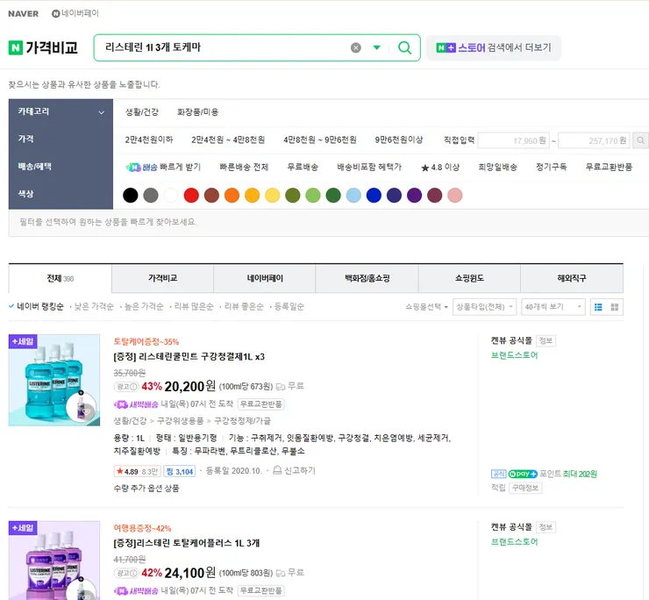
Task: Toggle 배송비포함 혜택가 filter
Action: pos(369,168)
